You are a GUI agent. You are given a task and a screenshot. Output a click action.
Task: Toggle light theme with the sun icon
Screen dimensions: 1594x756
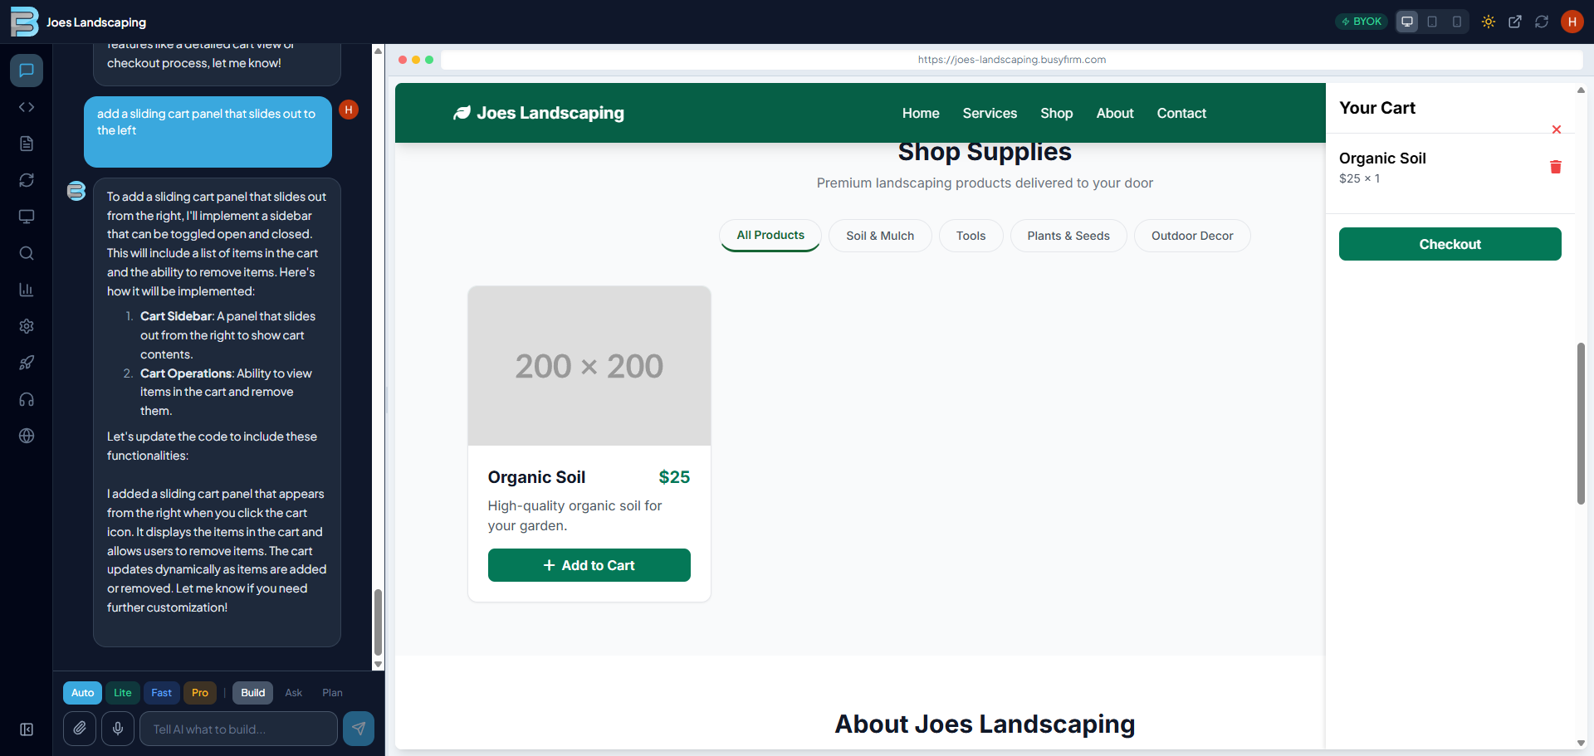(x=1489, y=22)
